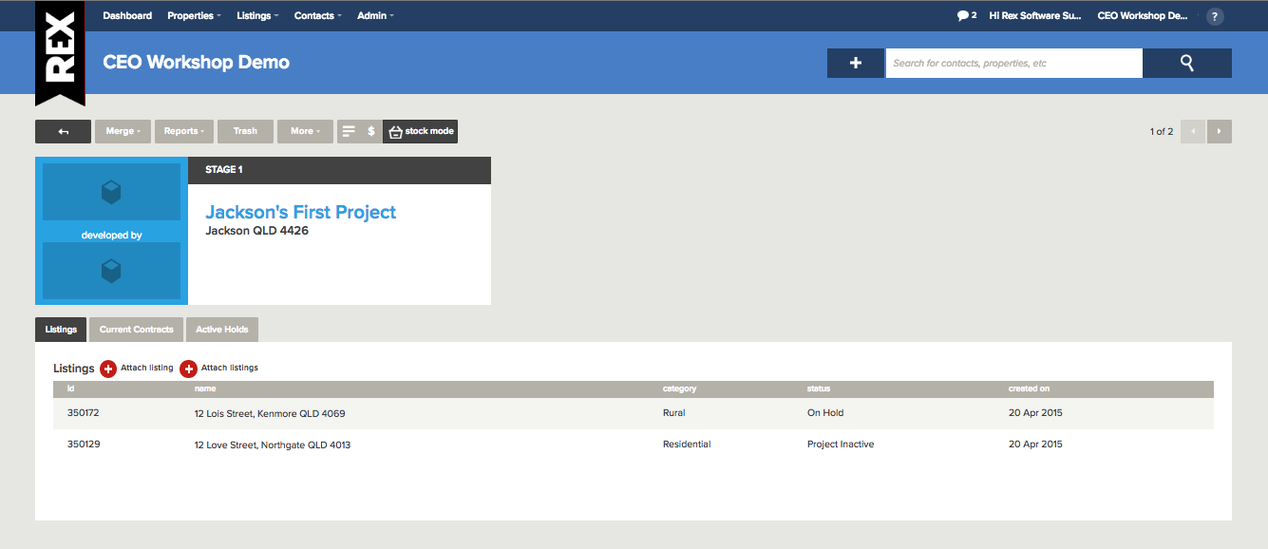
Task: Click the Attach listing label link
Action: click(x=147, y=368)
